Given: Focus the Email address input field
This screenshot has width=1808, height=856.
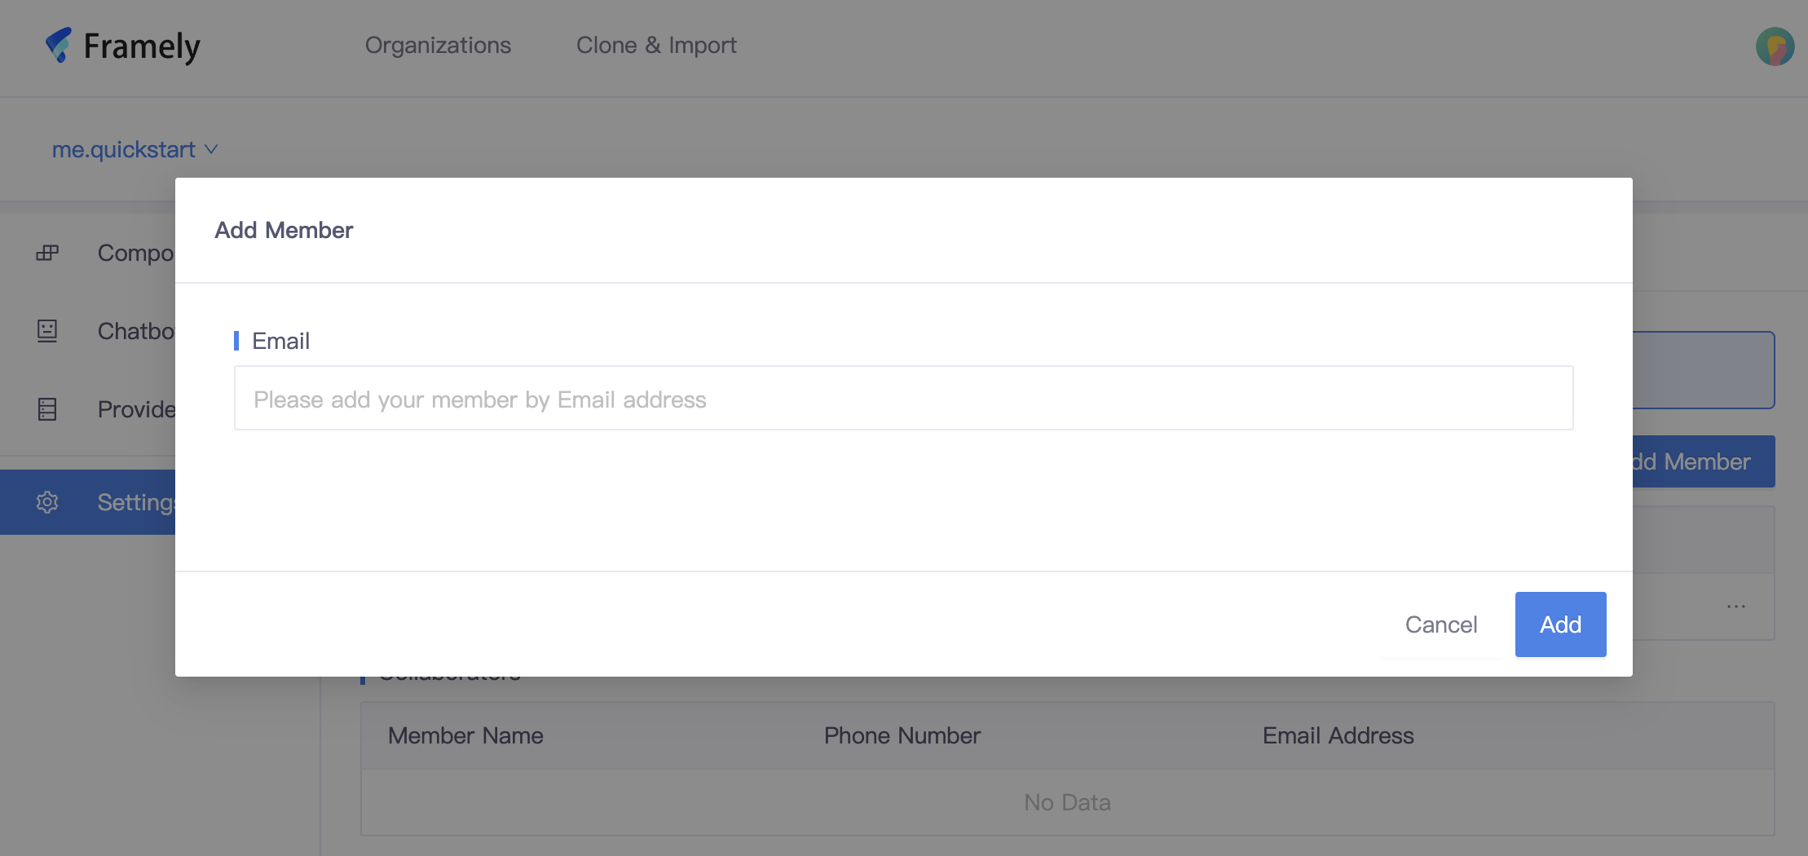Looking at the screenshot, I should coord(903,399).
